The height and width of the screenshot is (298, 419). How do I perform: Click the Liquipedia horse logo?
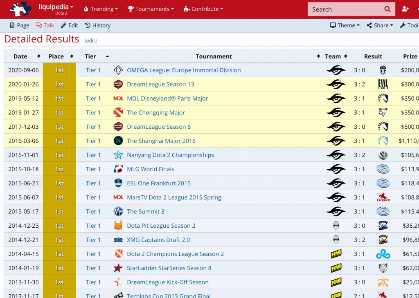click(20, 9)
